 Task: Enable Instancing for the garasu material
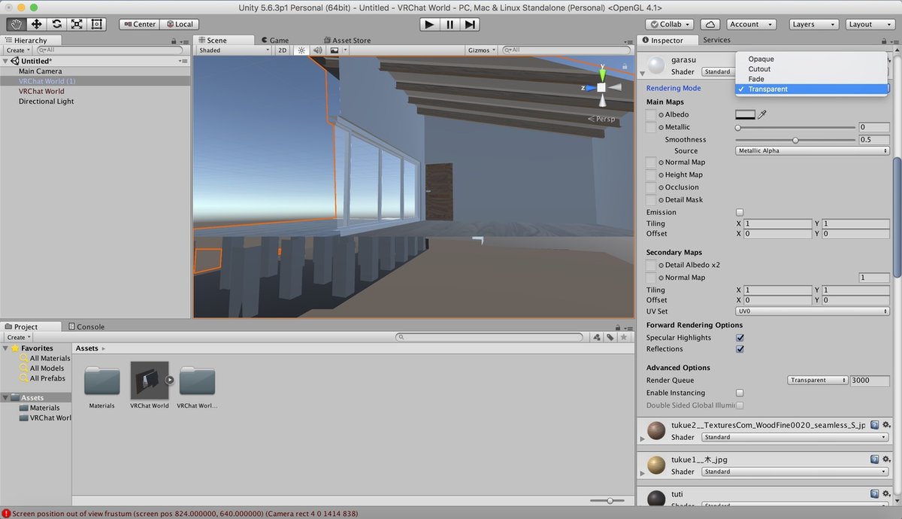[x=740, y=392]
